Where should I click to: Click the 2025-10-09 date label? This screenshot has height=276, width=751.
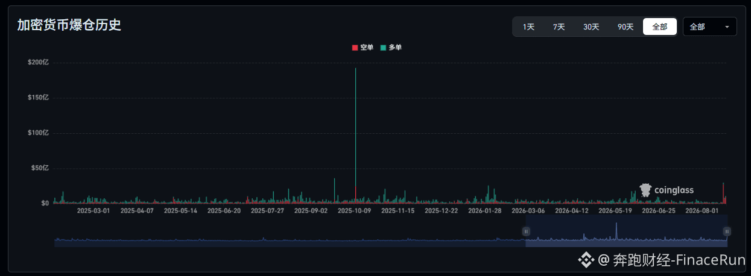354,211
